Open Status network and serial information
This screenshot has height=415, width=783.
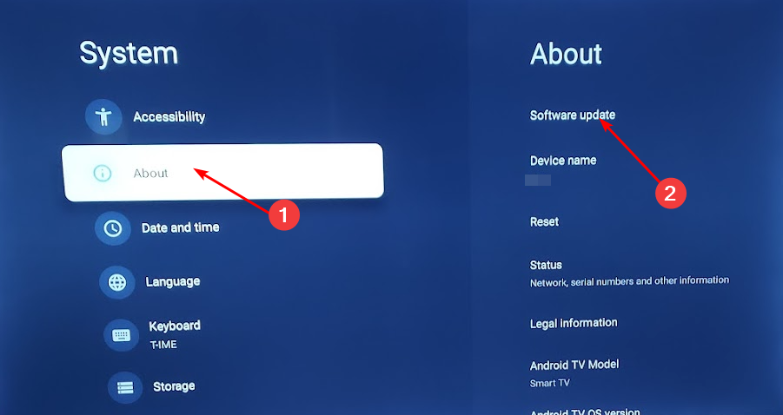(629, 273)
